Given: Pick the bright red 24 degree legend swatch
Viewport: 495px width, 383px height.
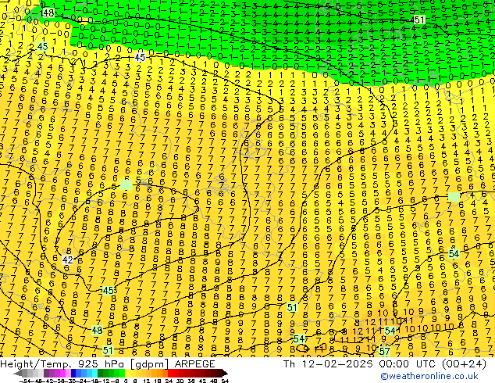Looking at the screenshot, I should click(170, 373).
